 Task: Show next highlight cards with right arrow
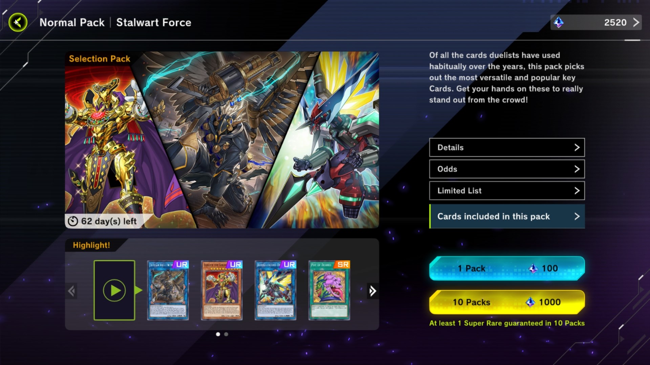coord(372,291)
